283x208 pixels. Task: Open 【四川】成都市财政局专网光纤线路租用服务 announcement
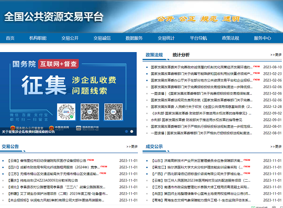click(x=53, y=167)
